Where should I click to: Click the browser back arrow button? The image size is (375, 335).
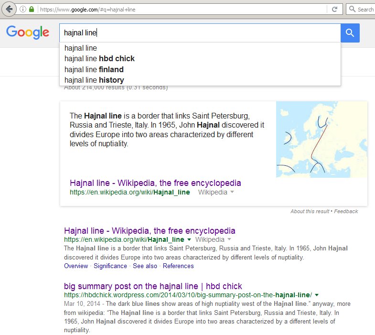(9, 10)
